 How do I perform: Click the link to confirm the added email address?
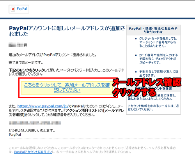click(x=67, y=88)
